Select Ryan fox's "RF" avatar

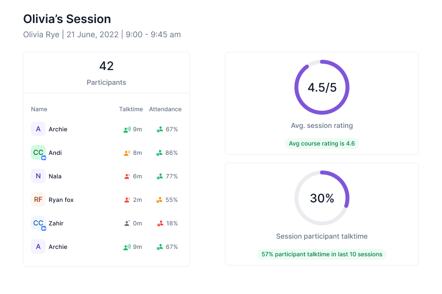click(x=38, y=199)
